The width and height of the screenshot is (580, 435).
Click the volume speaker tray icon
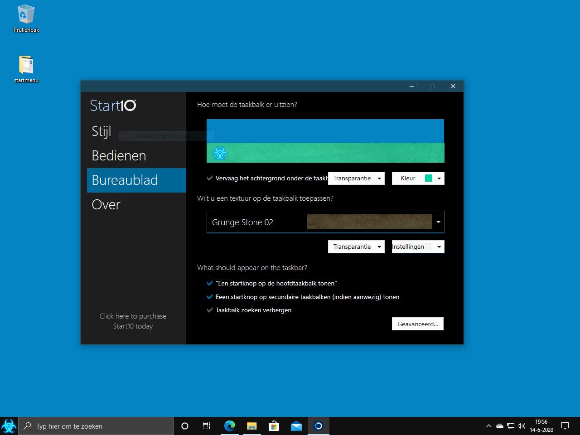[522, 426]
